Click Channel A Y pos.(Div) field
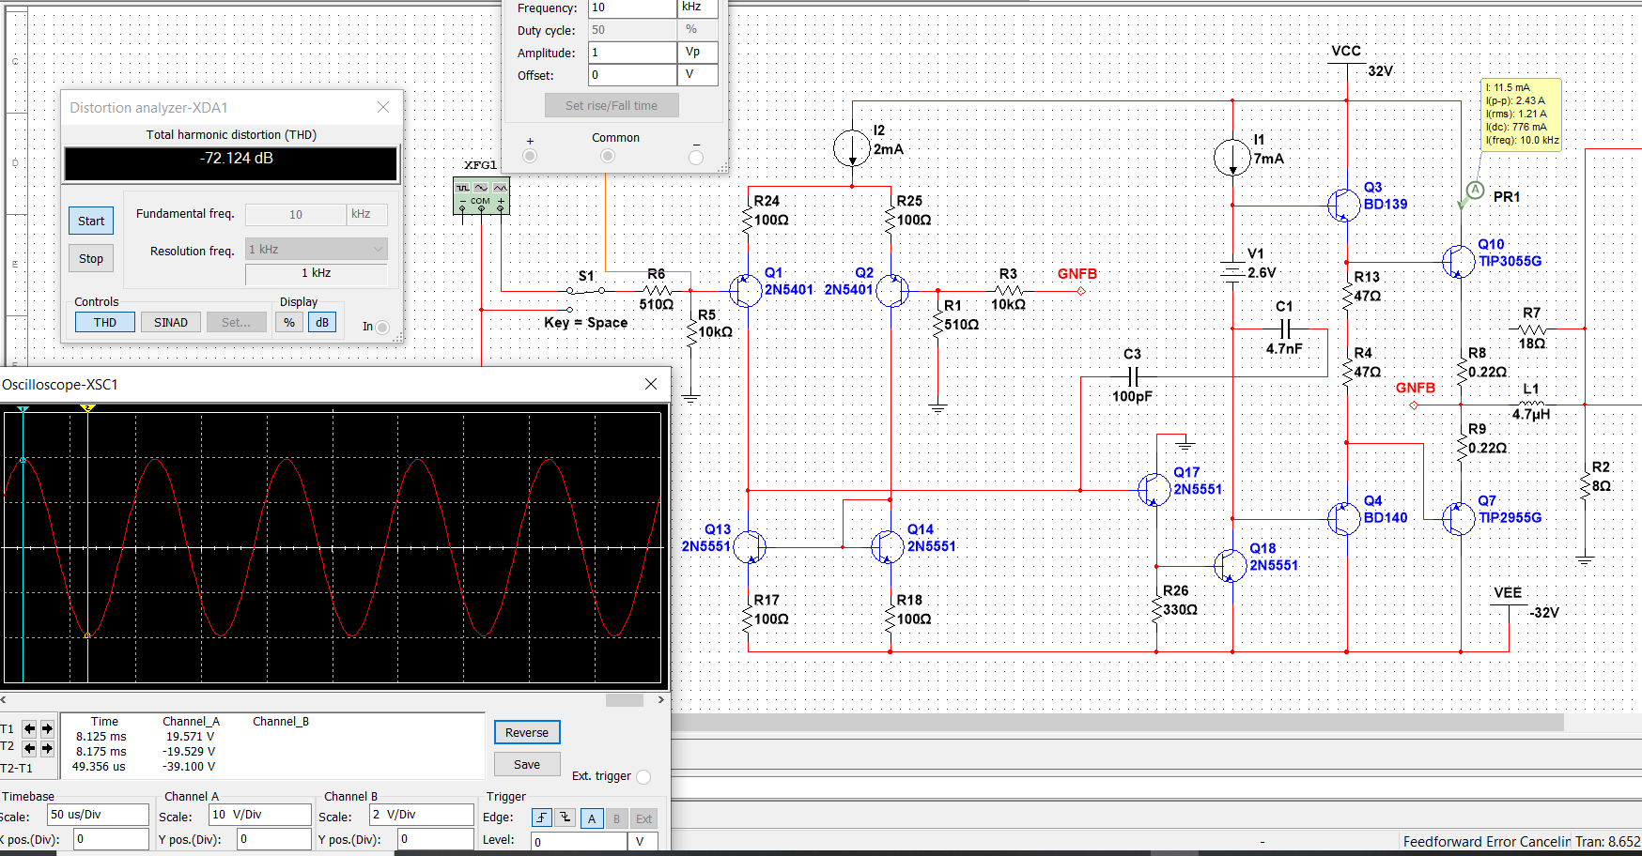This screenshot has width=1642, height=856. [x=274, y=839]
